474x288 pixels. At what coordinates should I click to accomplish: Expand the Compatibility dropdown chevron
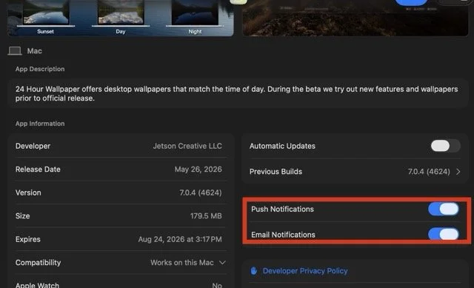pos(222,263)
